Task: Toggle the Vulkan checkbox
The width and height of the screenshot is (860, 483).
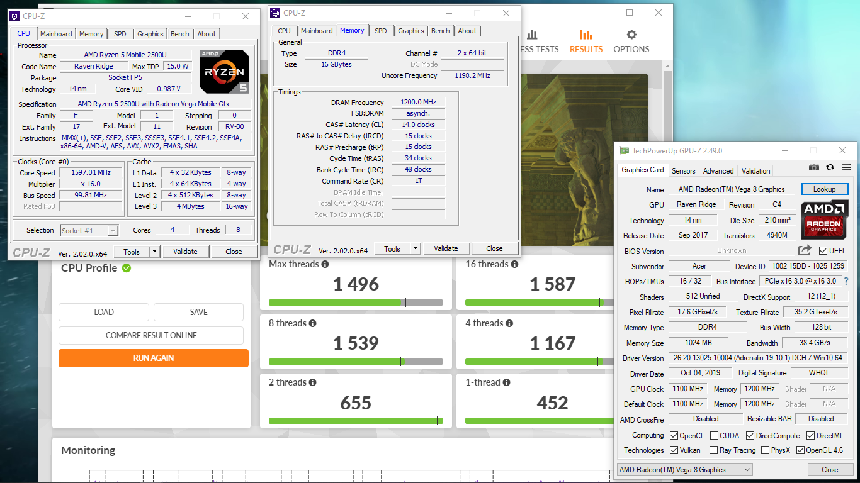Action: point(674,450)
